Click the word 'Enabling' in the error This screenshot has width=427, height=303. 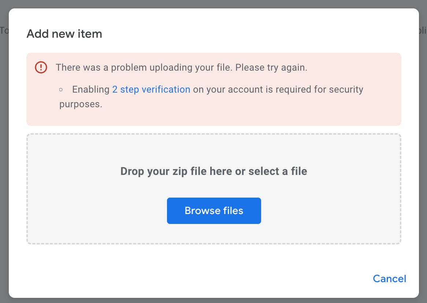[x=91, y=89]
